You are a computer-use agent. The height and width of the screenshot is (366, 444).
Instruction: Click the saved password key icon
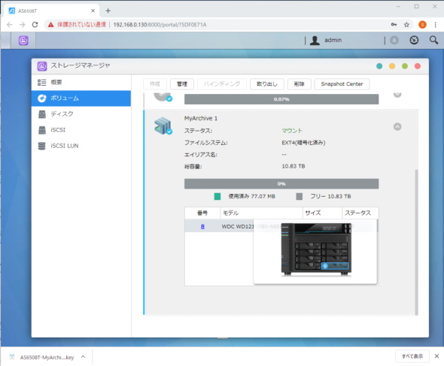click(x=394, y=25)
